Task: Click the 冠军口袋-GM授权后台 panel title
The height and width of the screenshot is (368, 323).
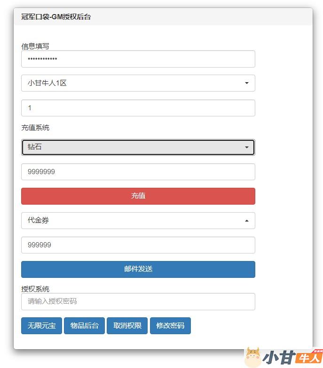Action: pyautogui.click(x=56, y=17)
